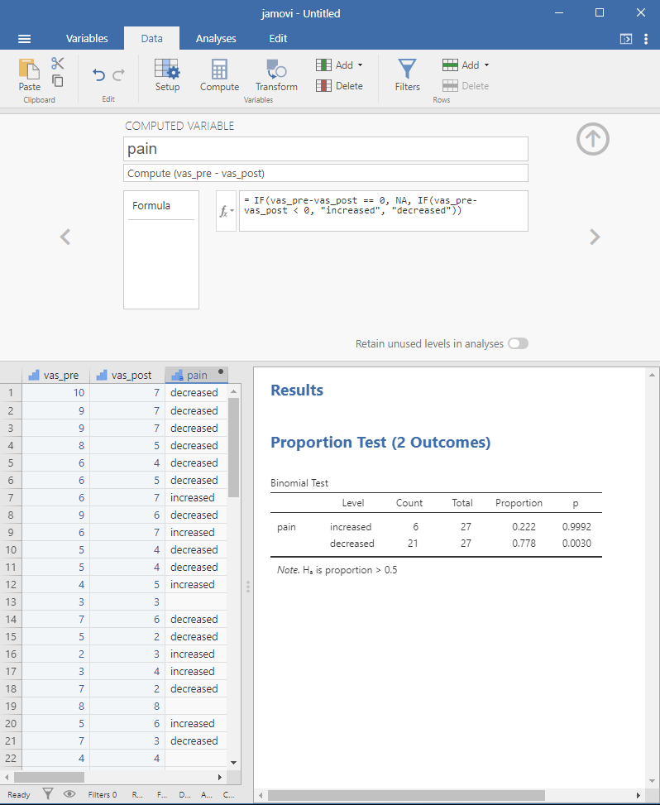Expand the Add rows dropdown
The image size is (660, 805).
466,65
